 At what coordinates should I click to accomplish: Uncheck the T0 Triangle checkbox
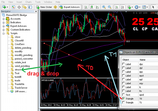(123, 99)
